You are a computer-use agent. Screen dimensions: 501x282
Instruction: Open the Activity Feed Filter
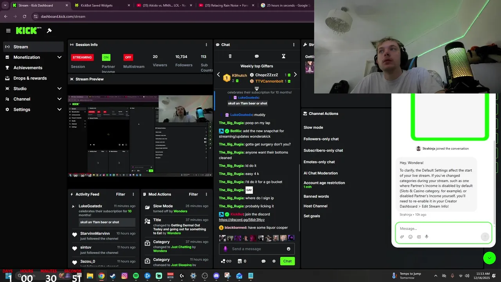(x=121, y=194)
